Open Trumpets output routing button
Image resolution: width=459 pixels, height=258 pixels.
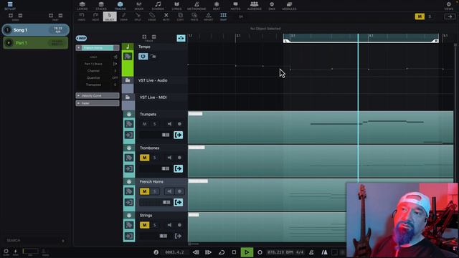179,135
